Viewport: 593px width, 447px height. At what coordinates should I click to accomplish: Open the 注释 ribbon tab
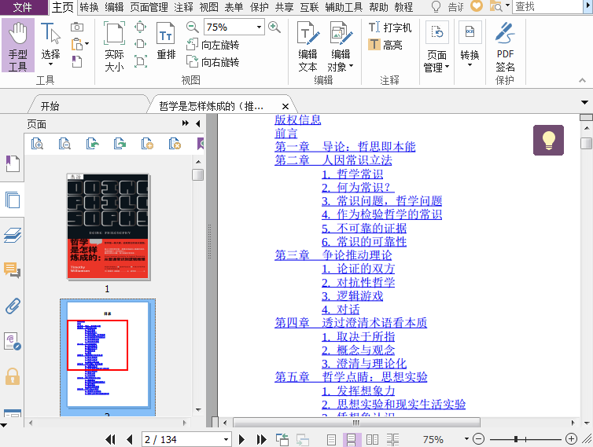(183, 7)
